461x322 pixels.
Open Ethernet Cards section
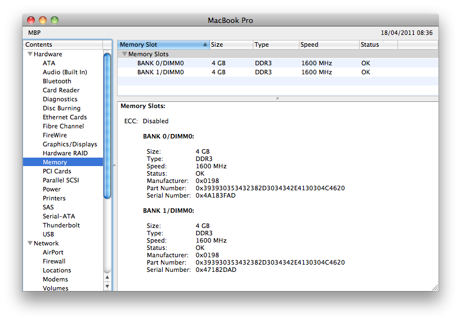[65, 117]
